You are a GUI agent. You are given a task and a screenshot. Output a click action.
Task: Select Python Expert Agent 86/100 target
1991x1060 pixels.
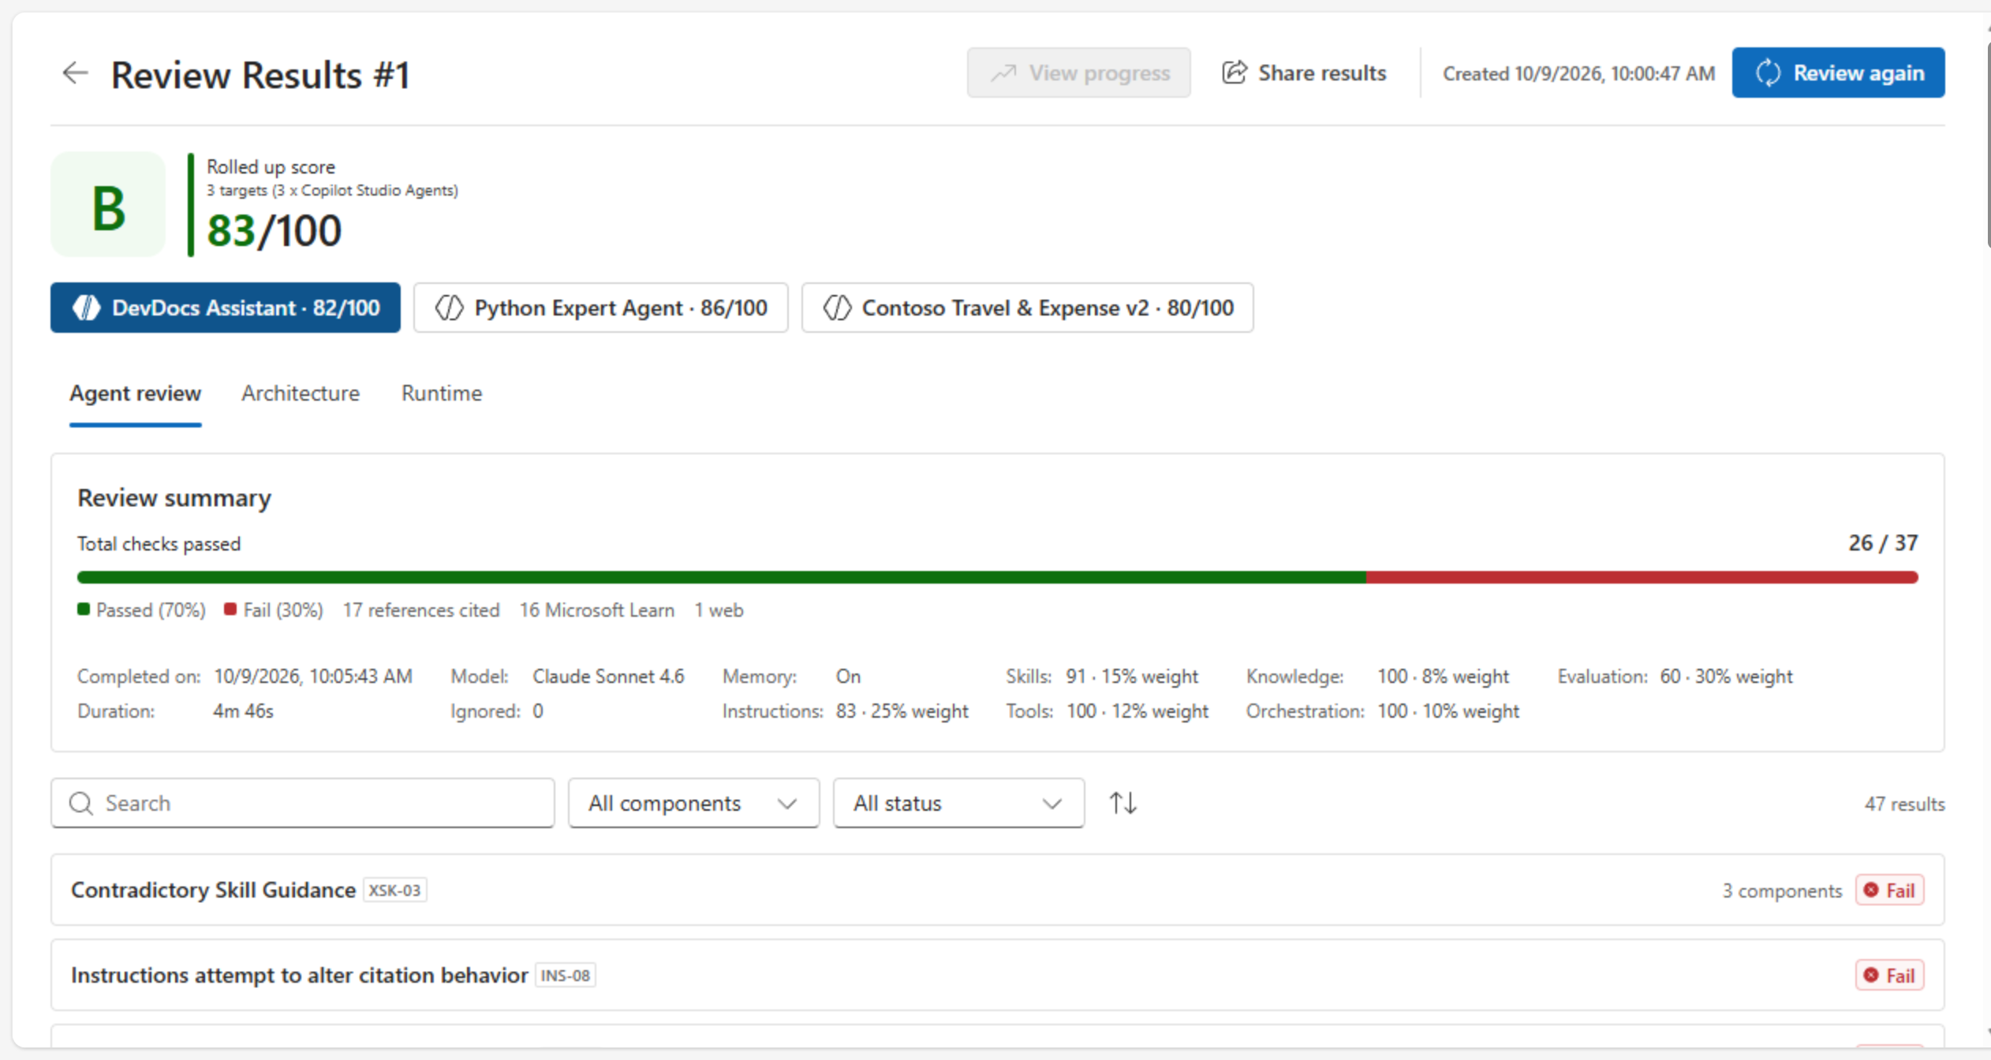click(601, 308)
